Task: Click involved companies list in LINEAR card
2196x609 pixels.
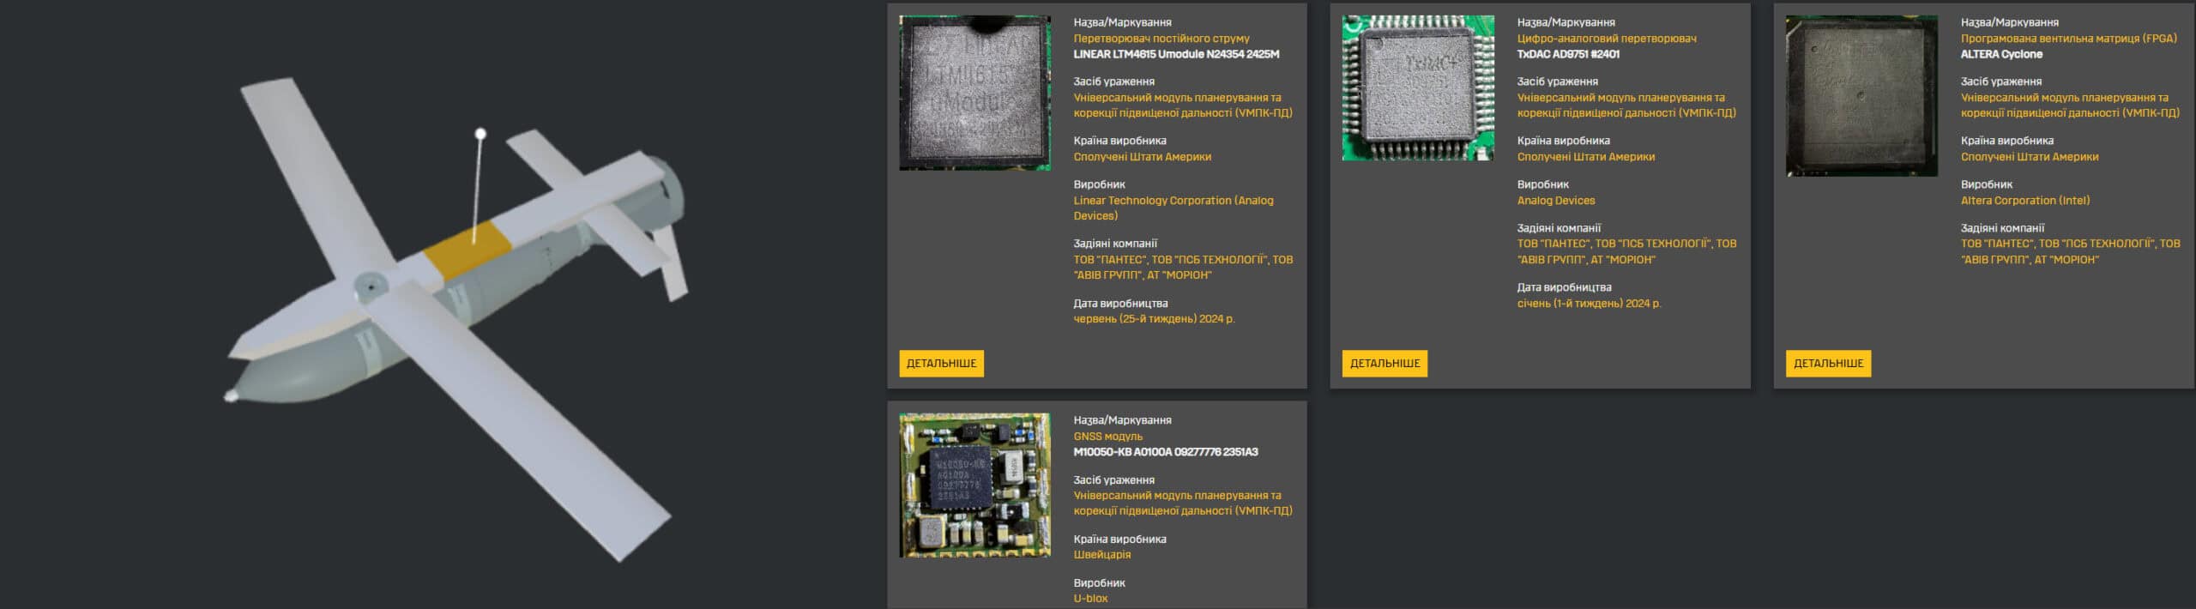Action: [x=1183, y=268]
